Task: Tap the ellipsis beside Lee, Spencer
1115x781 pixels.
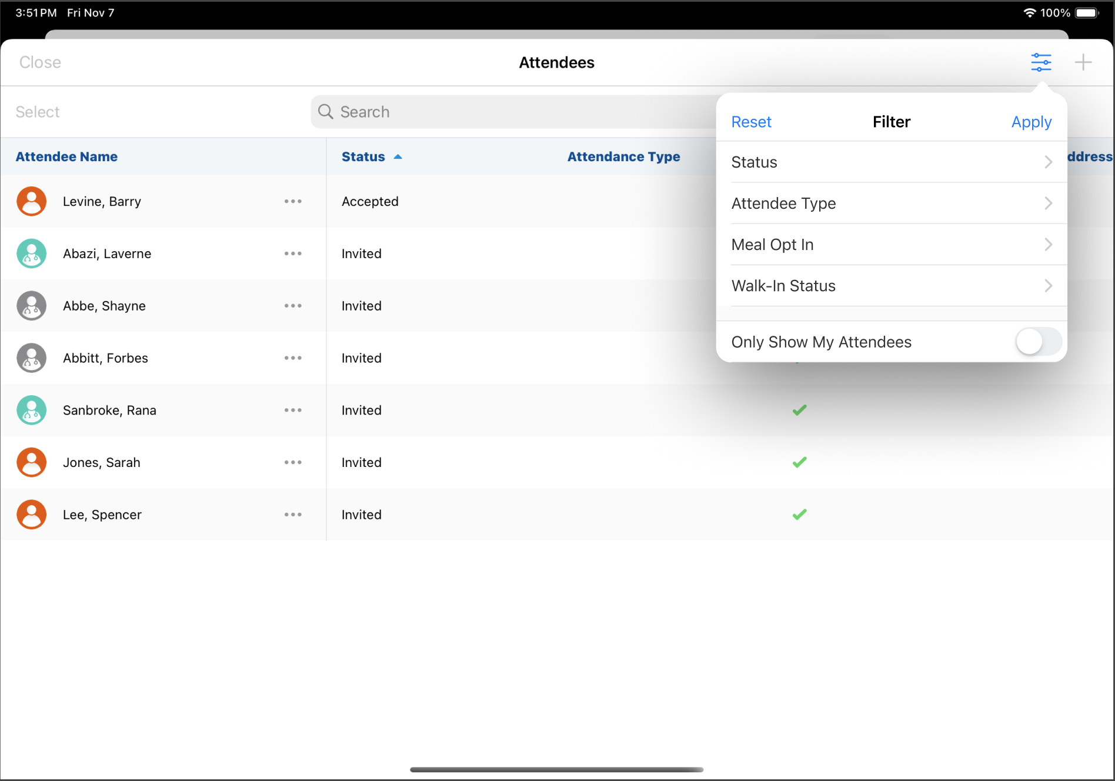Action: [x=293, y=515]
